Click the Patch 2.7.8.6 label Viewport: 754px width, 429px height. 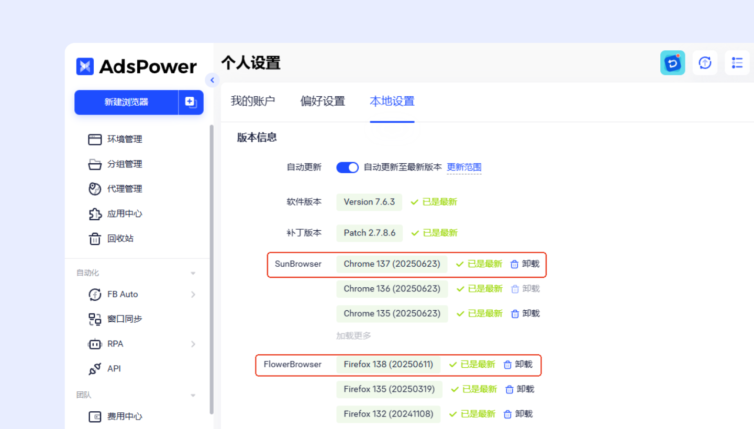pyautogui.click(x=370, y=233)
